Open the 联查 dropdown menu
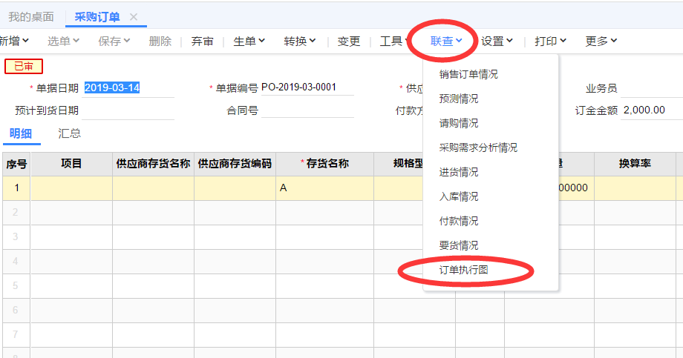 (447, 42)
